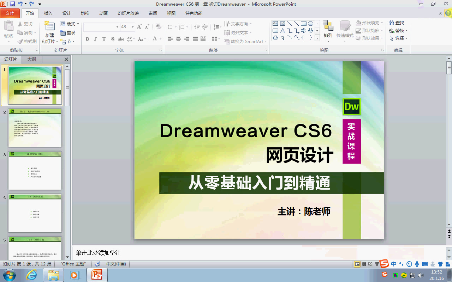Image resolution: width=452 pixels, height=282 pixels.
Task: Click Align Text (对齐文本) button
Action: [238, 32]
